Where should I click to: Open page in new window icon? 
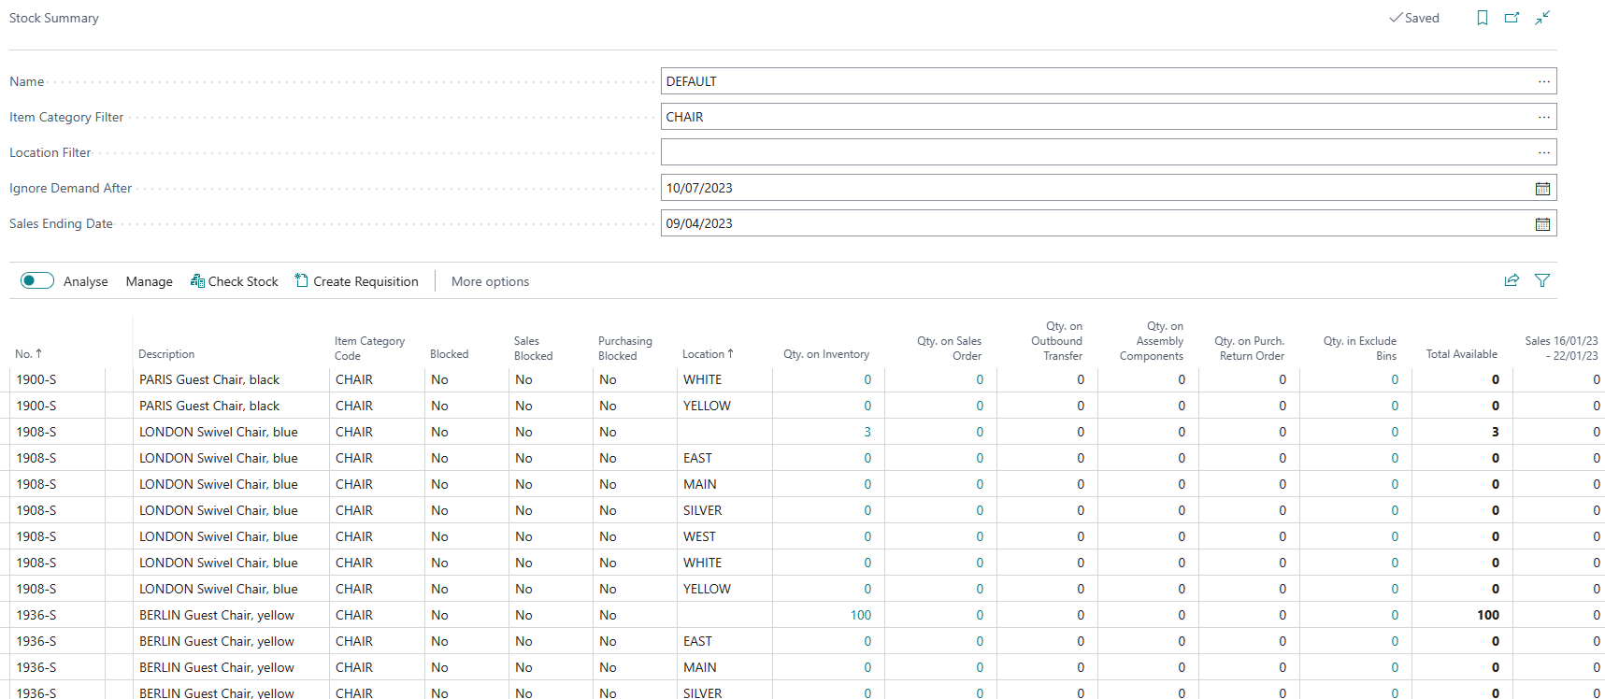pyautogui.click(x=1512, y=18)
